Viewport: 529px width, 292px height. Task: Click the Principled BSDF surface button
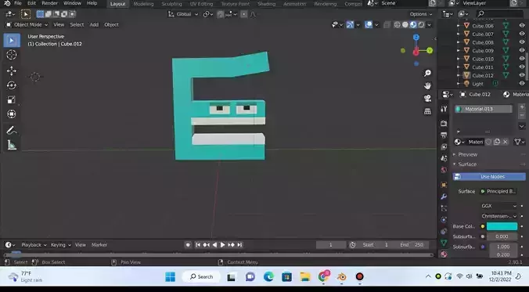tap(498, 191)
